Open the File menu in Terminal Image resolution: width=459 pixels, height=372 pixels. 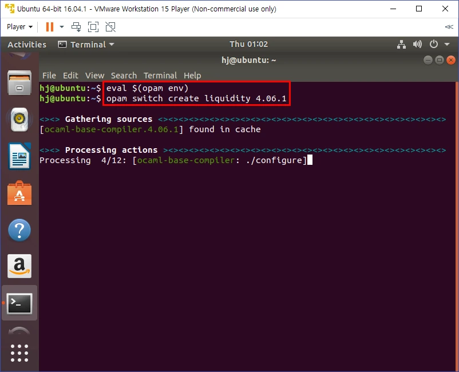click(x=49, y=76)
